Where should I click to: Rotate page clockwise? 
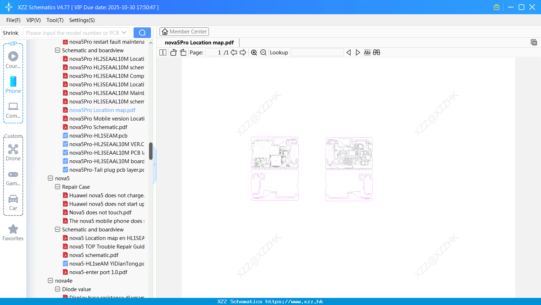pyautogui.click(x=183, y=53)
